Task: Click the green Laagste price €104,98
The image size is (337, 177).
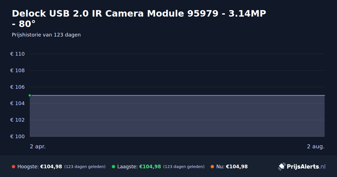Action: [150, 167]
